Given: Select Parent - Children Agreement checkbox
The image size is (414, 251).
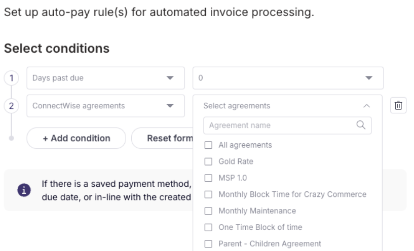Looking at the screenshot, I should click(x=208, y=243).
